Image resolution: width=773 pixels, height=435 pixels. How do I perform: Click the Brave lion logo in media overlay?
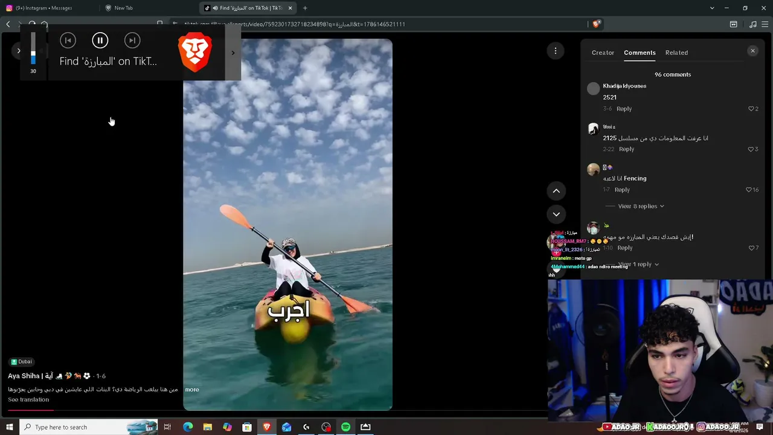coord(195,53)
